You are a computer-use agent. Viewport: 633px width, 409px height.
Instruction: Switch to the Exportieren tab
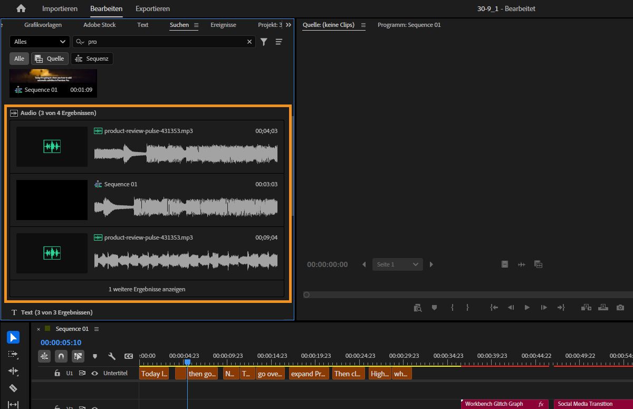coord(152,8)
